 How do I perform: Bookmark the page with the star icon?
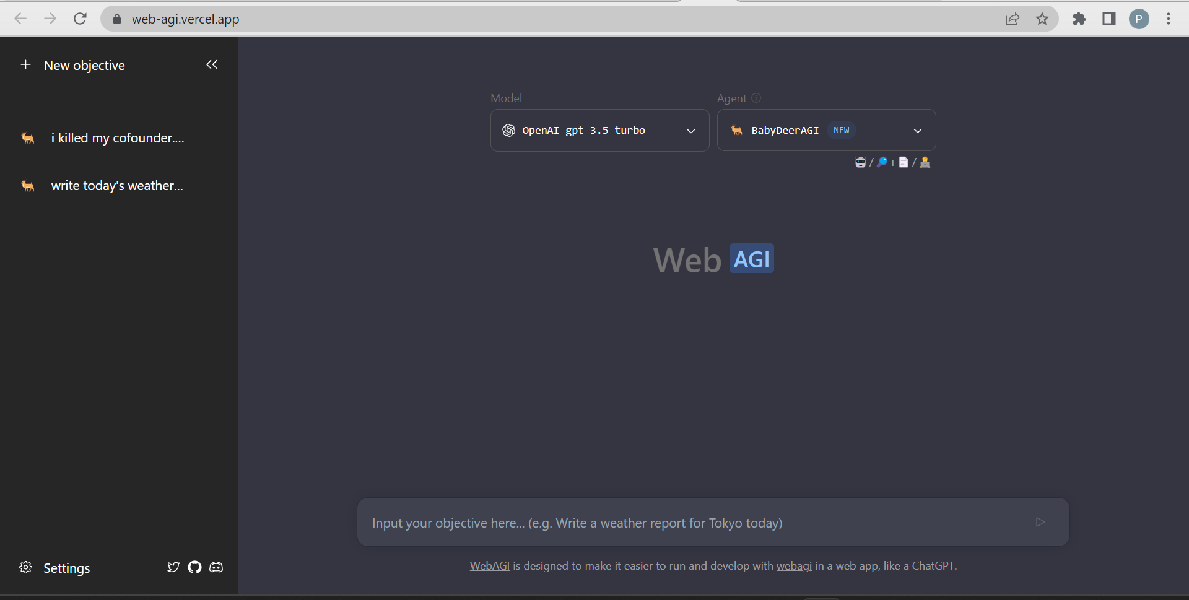point(1042,19)
